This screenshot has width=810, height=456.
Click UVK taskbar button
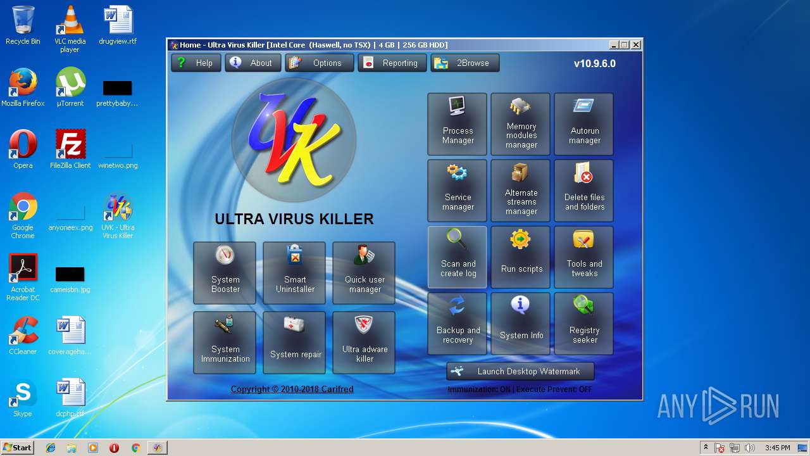pyautogui.click(x=158, y=448)
